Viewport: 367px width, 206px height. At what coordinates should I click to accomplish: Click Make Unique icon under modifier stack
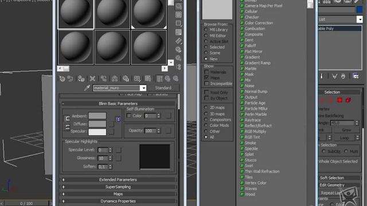click(x=334, y=76)
